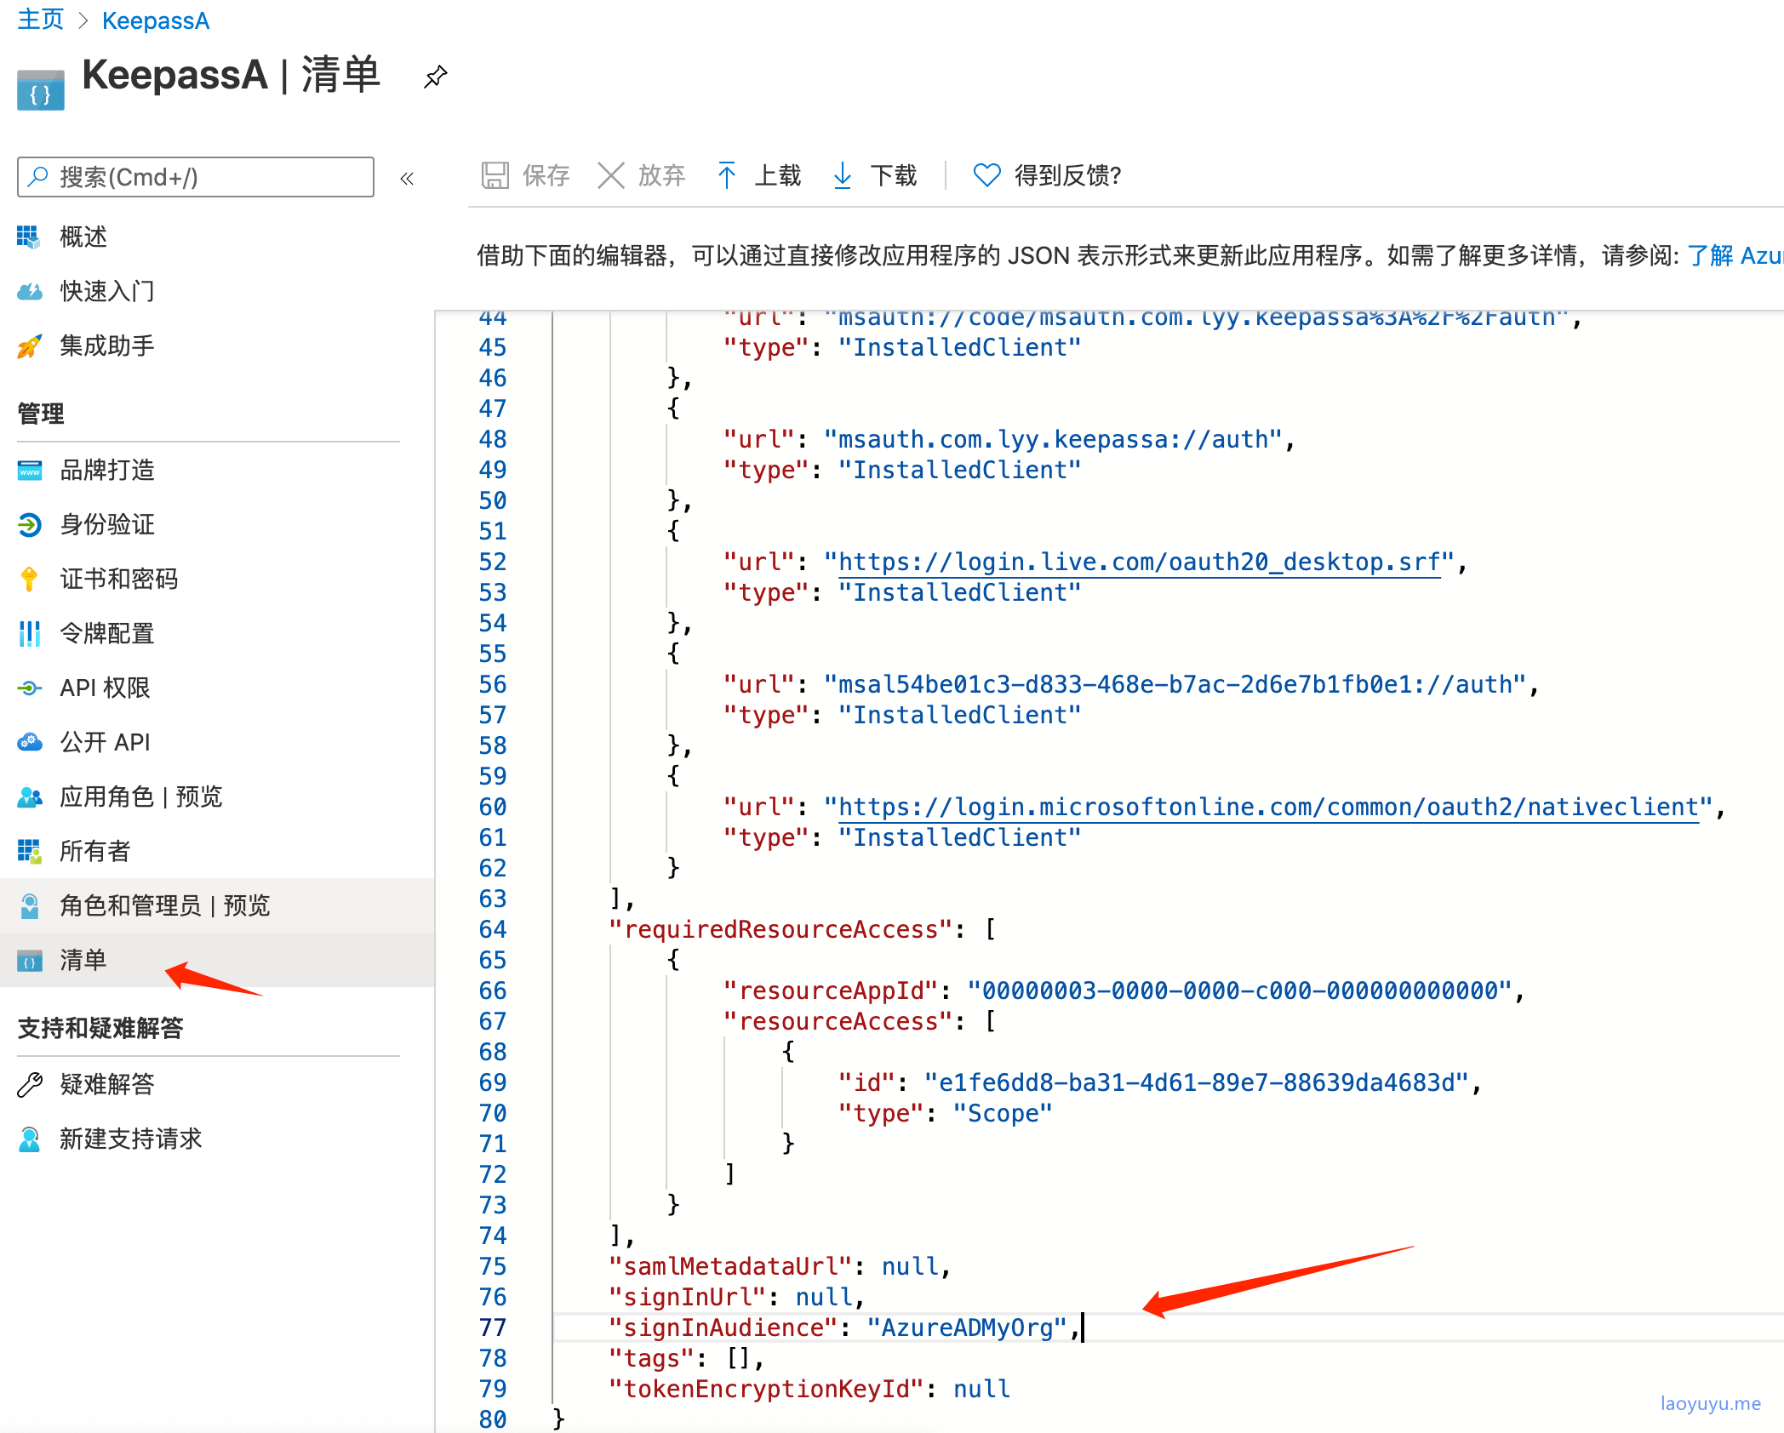This screenshot has width=1784, height=1433.
Task: Click the msal54be01c3 redirect url on line 56
Action: (x=1175, y=684)
